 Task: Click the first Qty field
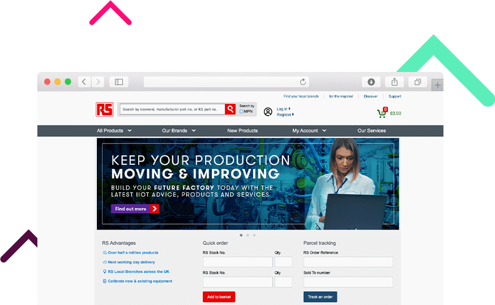[x=284, y=262]
